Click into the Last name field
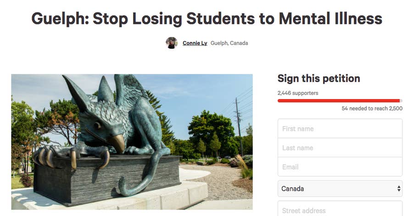Viewport: 413px width, 216px height. [x=340, y=148]
